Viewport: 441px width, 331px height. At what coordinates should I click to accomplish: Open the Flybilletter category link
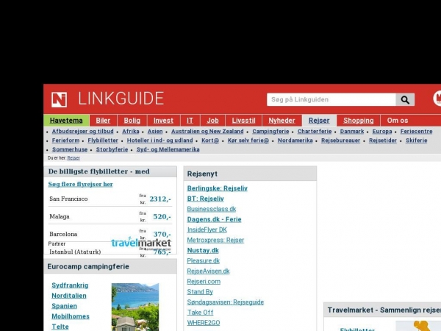pos(103,140)
